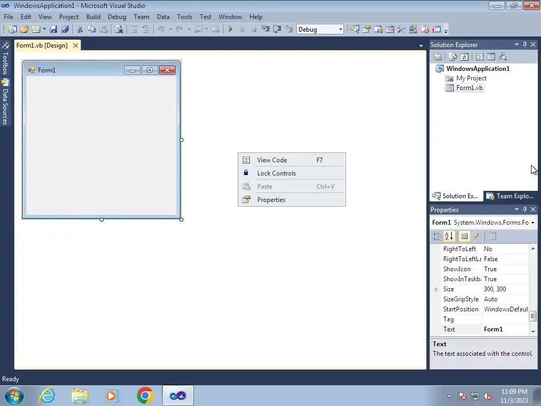Screen dimensions: 541x406
Task: Click the Copy toolbar icon
Action: pos(91,30)
